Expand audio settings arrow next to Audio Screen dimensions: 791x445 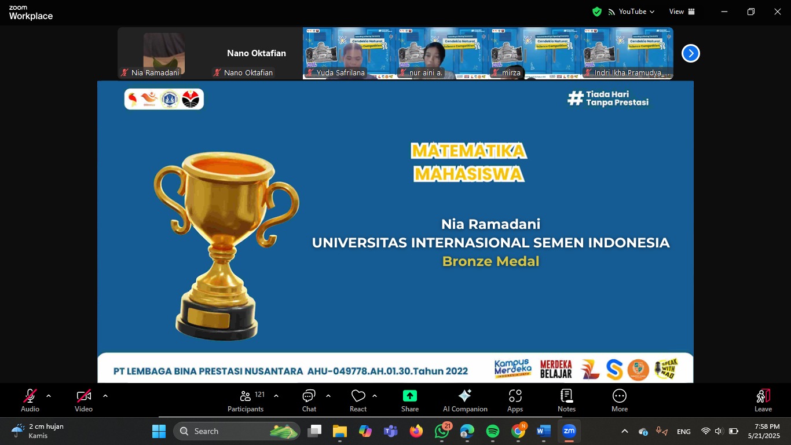click(x=49, y=396)
